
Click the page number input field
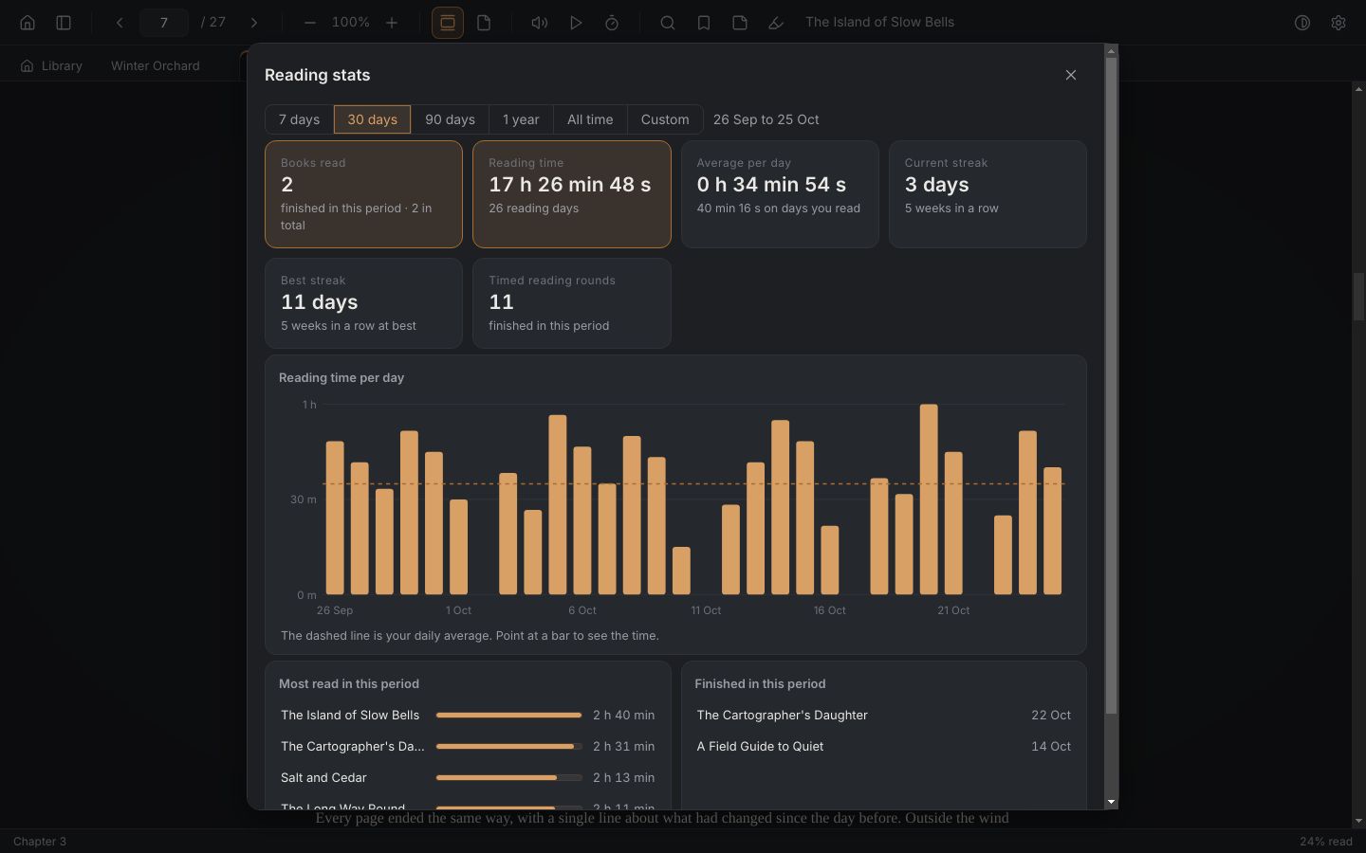tap(164, 23)
